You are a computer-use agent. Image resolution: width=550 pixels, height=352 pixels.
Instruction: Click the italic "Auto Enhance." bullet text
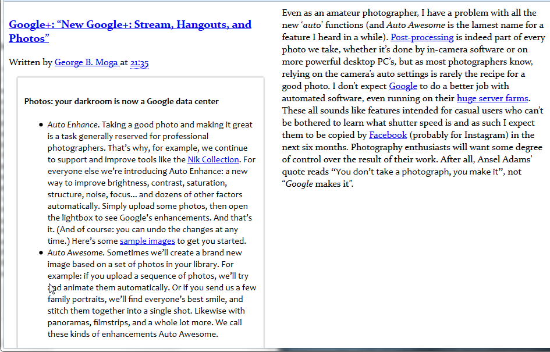[x=74, y=125]
